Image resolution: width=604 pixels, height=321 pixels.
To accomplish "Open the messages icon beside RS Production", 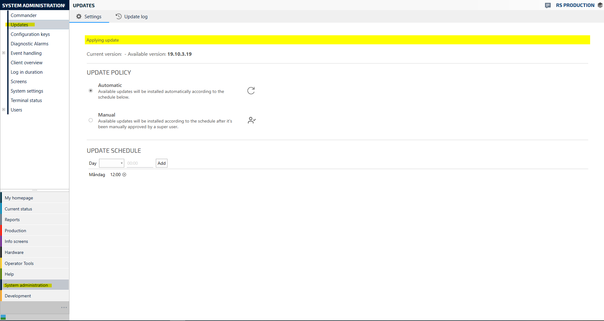I will 548,5.
